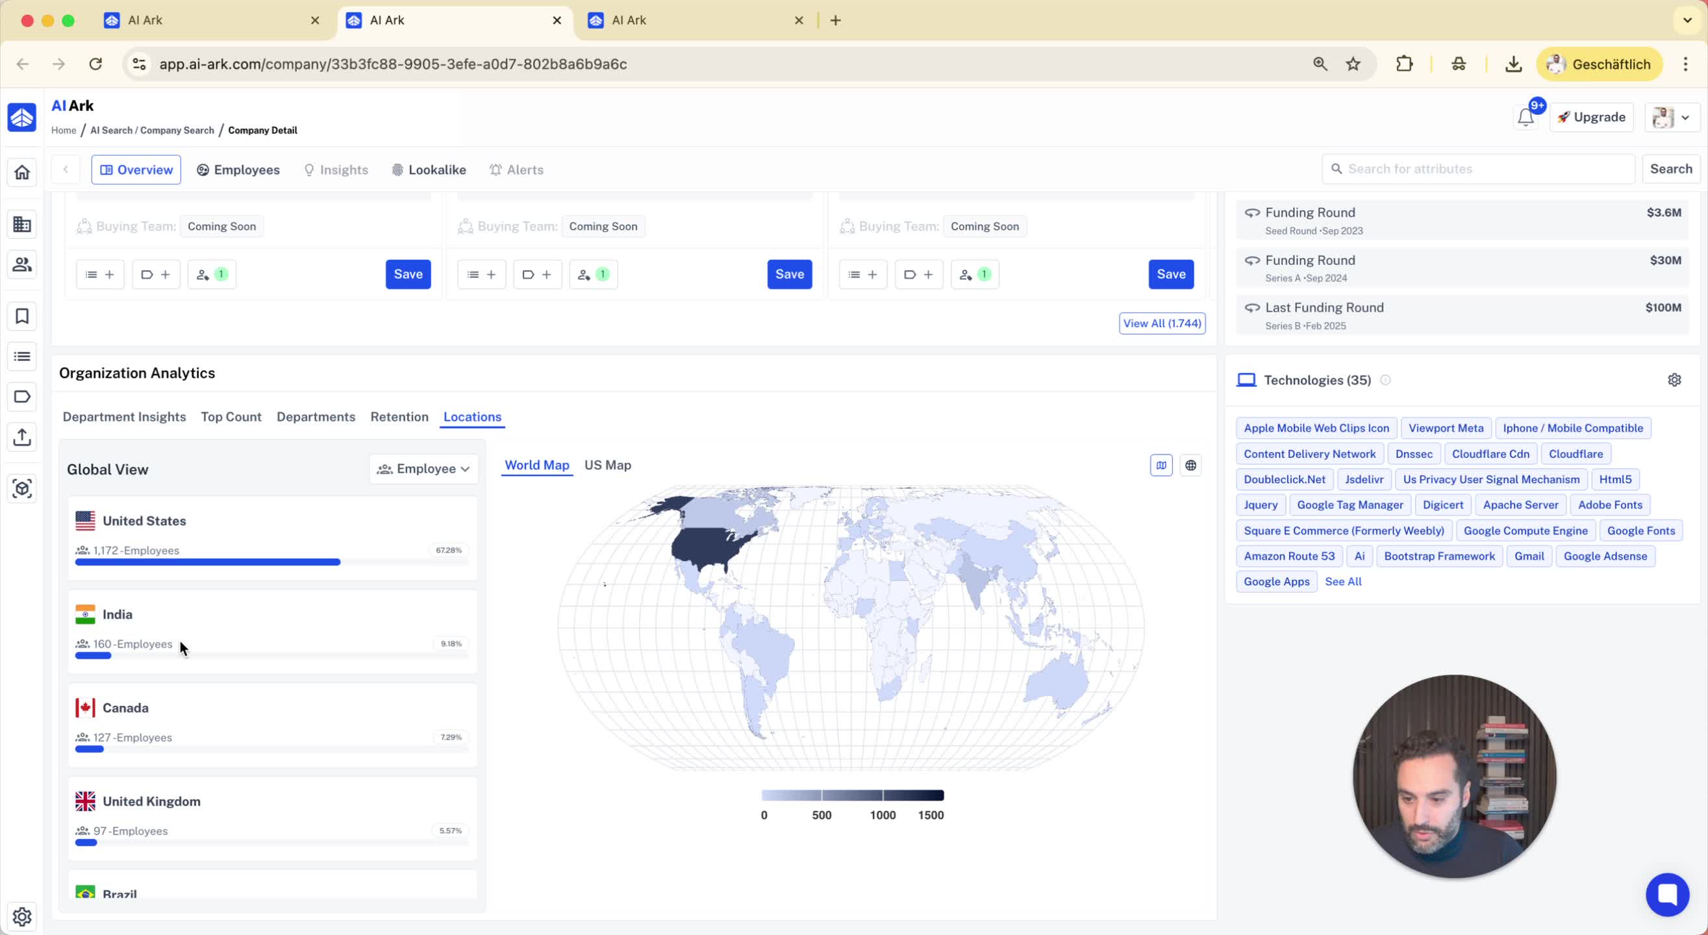Open the notifications bell icon
This screenshot has width=1708, height=935.
(x=1525, y=118)
